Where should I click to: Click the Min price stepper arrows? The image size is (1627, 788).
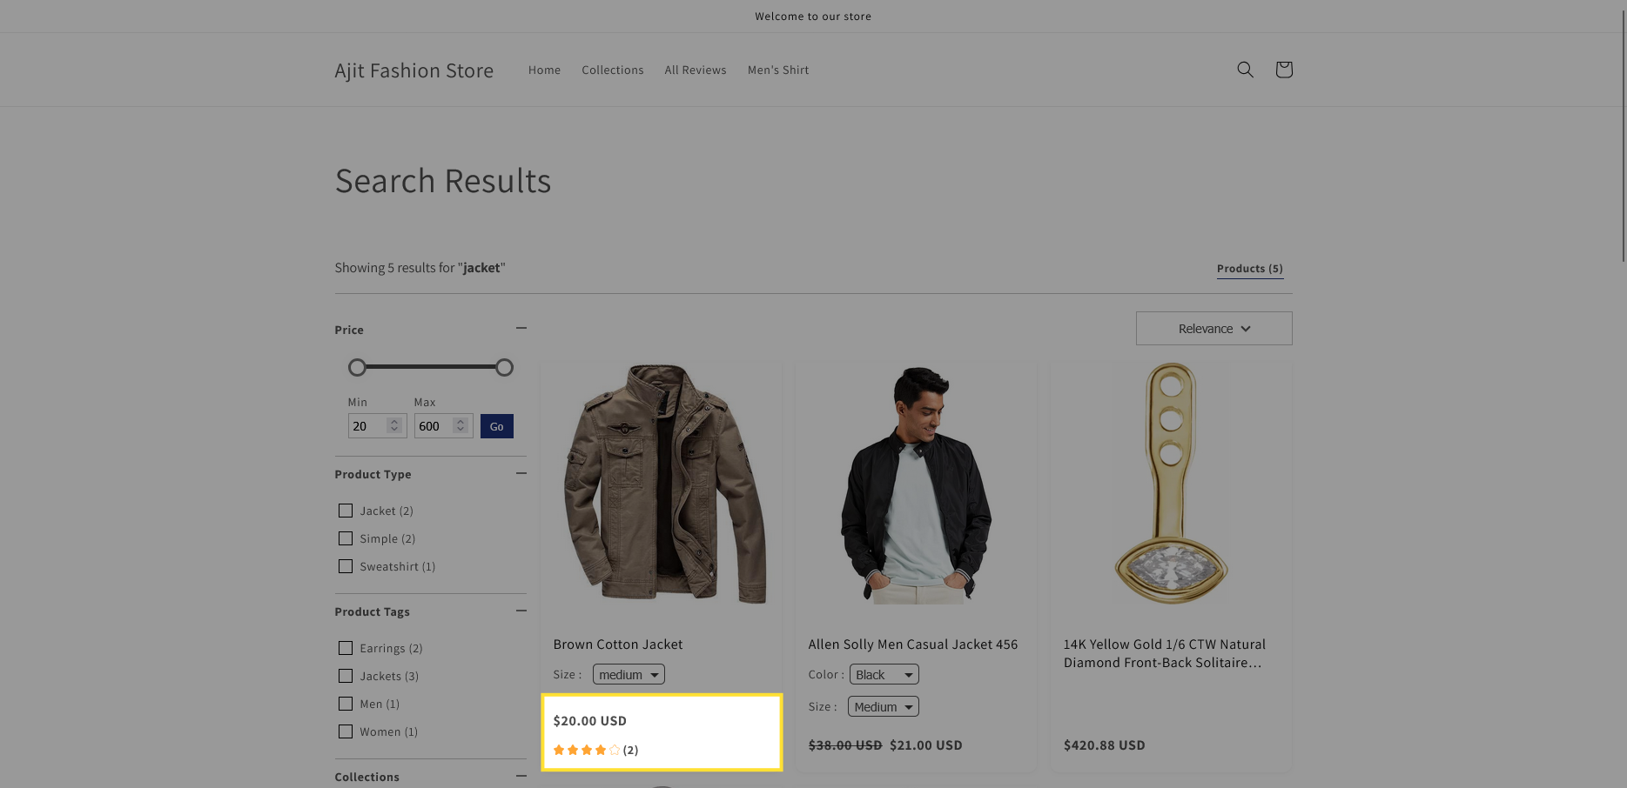click(394, 426)
